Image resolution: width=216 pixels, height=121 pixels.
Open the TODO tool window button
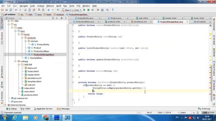(x=25, y=109)
